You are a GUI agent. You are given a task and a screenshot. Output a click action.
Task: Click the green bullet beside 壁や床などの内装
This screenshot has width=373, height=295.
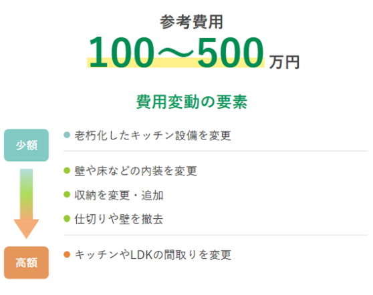click(67, 170)
